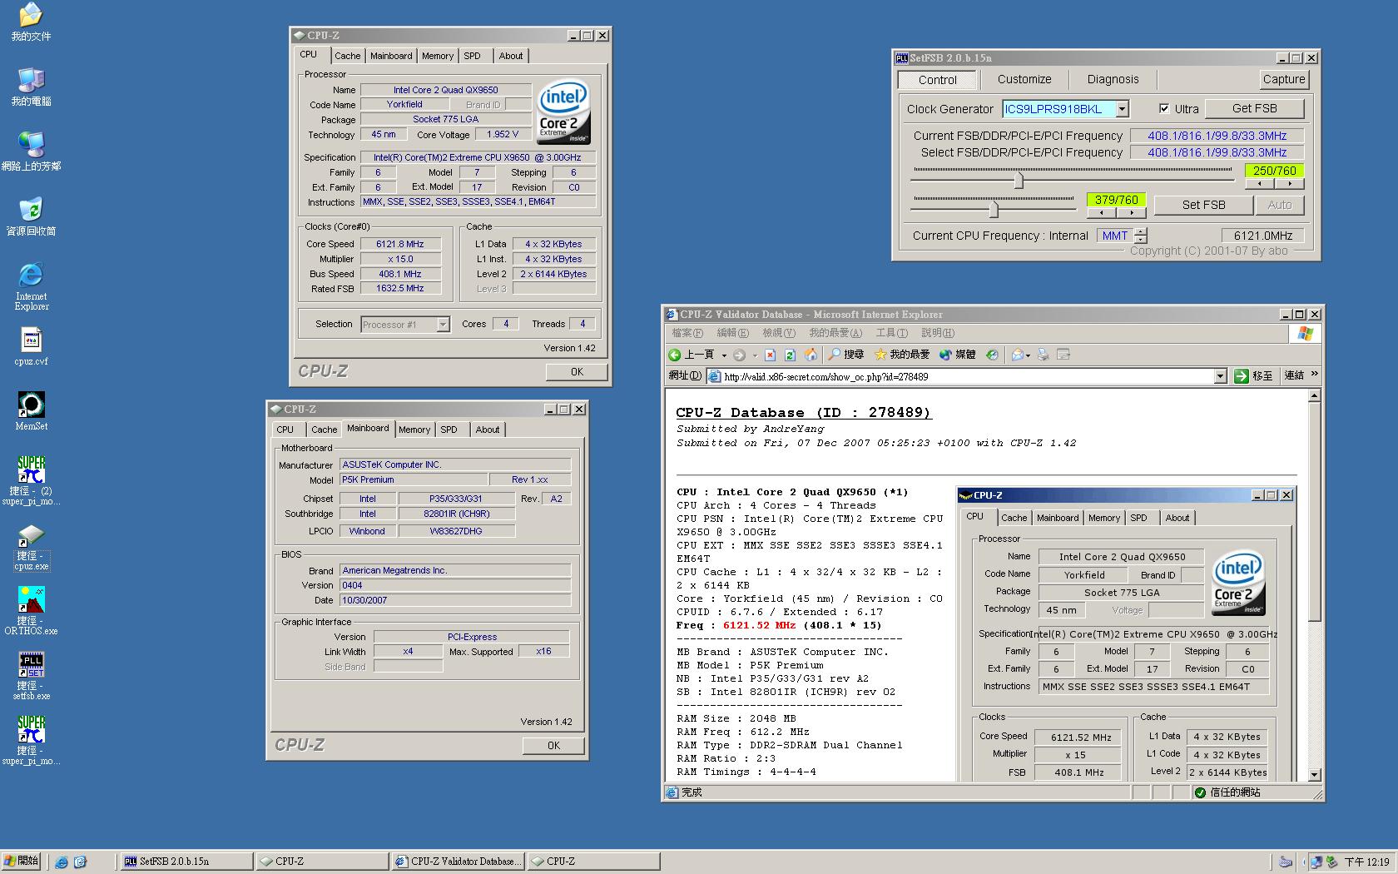Click the IE Home toolbar icon
Viewport: 1398px width, 874px height.
point(811,355)
